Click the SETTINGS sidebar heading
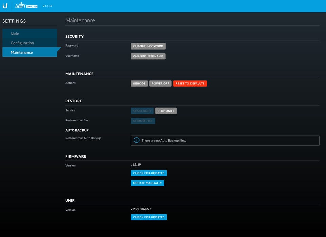The image size is (326, 237). 14,21
